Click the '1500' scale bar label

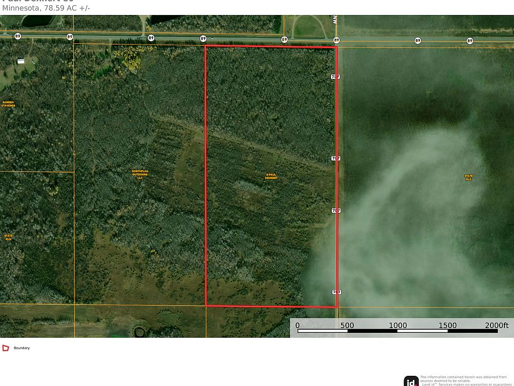click(448, 325)
